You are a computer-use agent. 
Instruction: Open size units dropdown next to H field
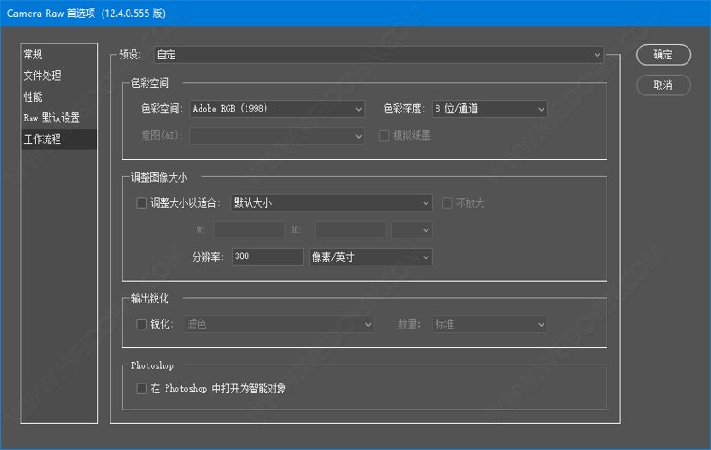click(x=411, y=230)
